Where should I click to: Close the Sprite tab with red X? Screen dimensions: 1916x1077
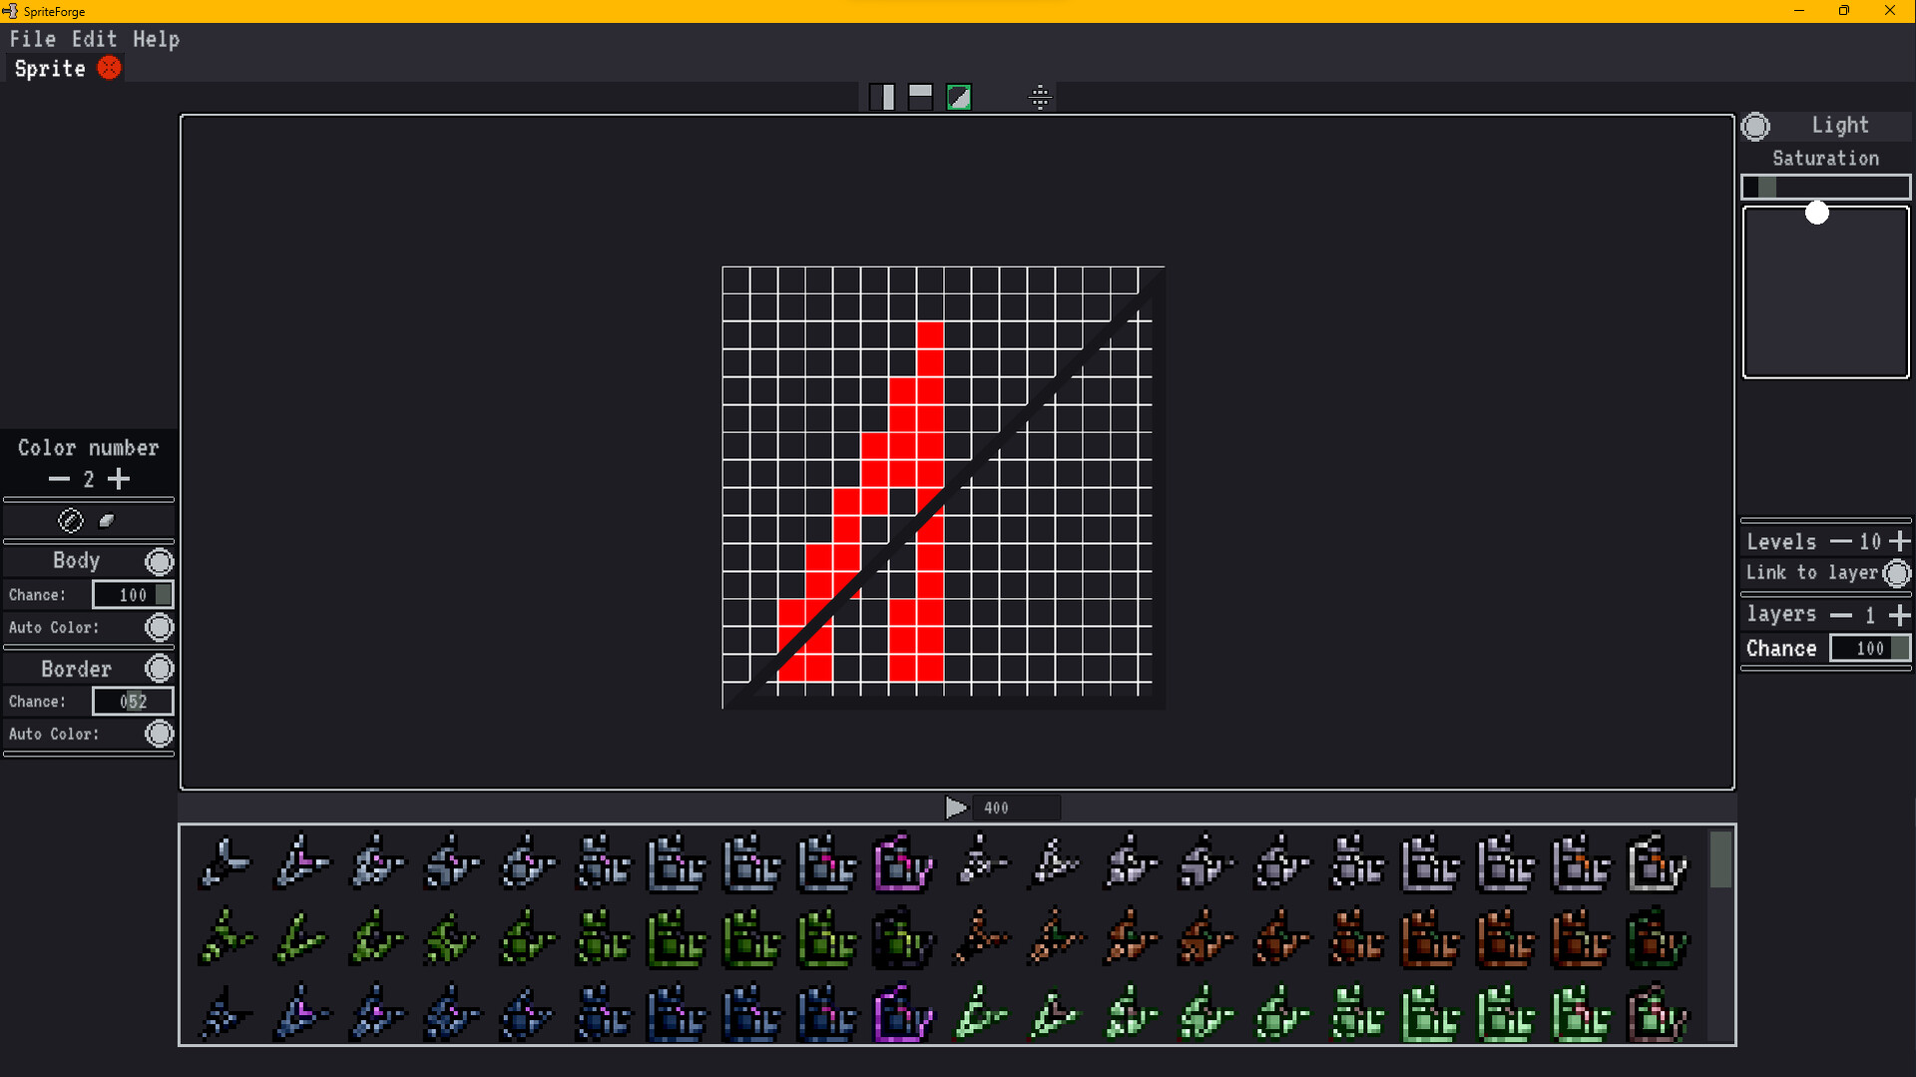click(110, 68)
